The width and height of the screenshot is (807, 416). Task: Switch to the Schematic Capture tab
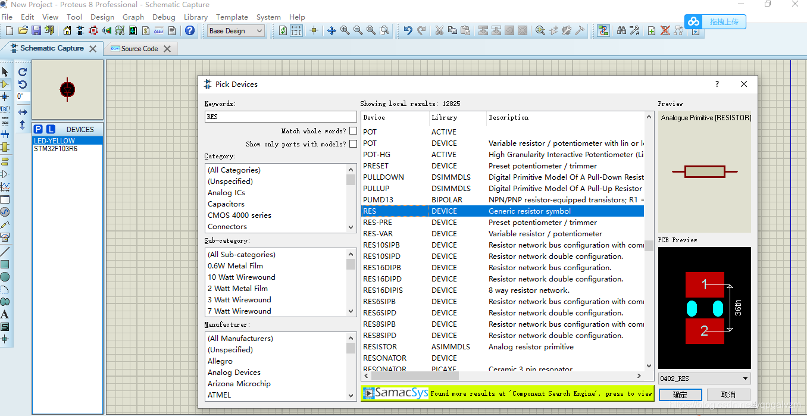[52, 48]
